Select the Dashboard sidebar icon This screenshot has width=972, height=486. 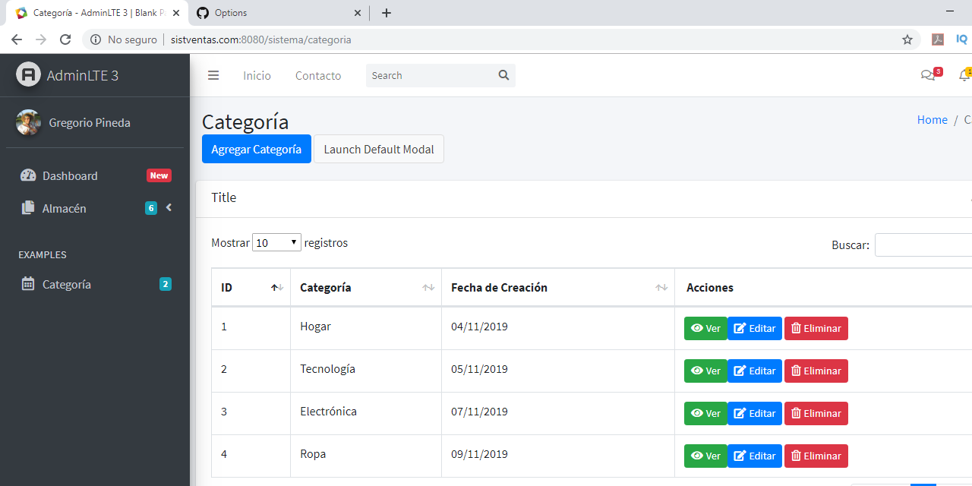pos(28,175)
